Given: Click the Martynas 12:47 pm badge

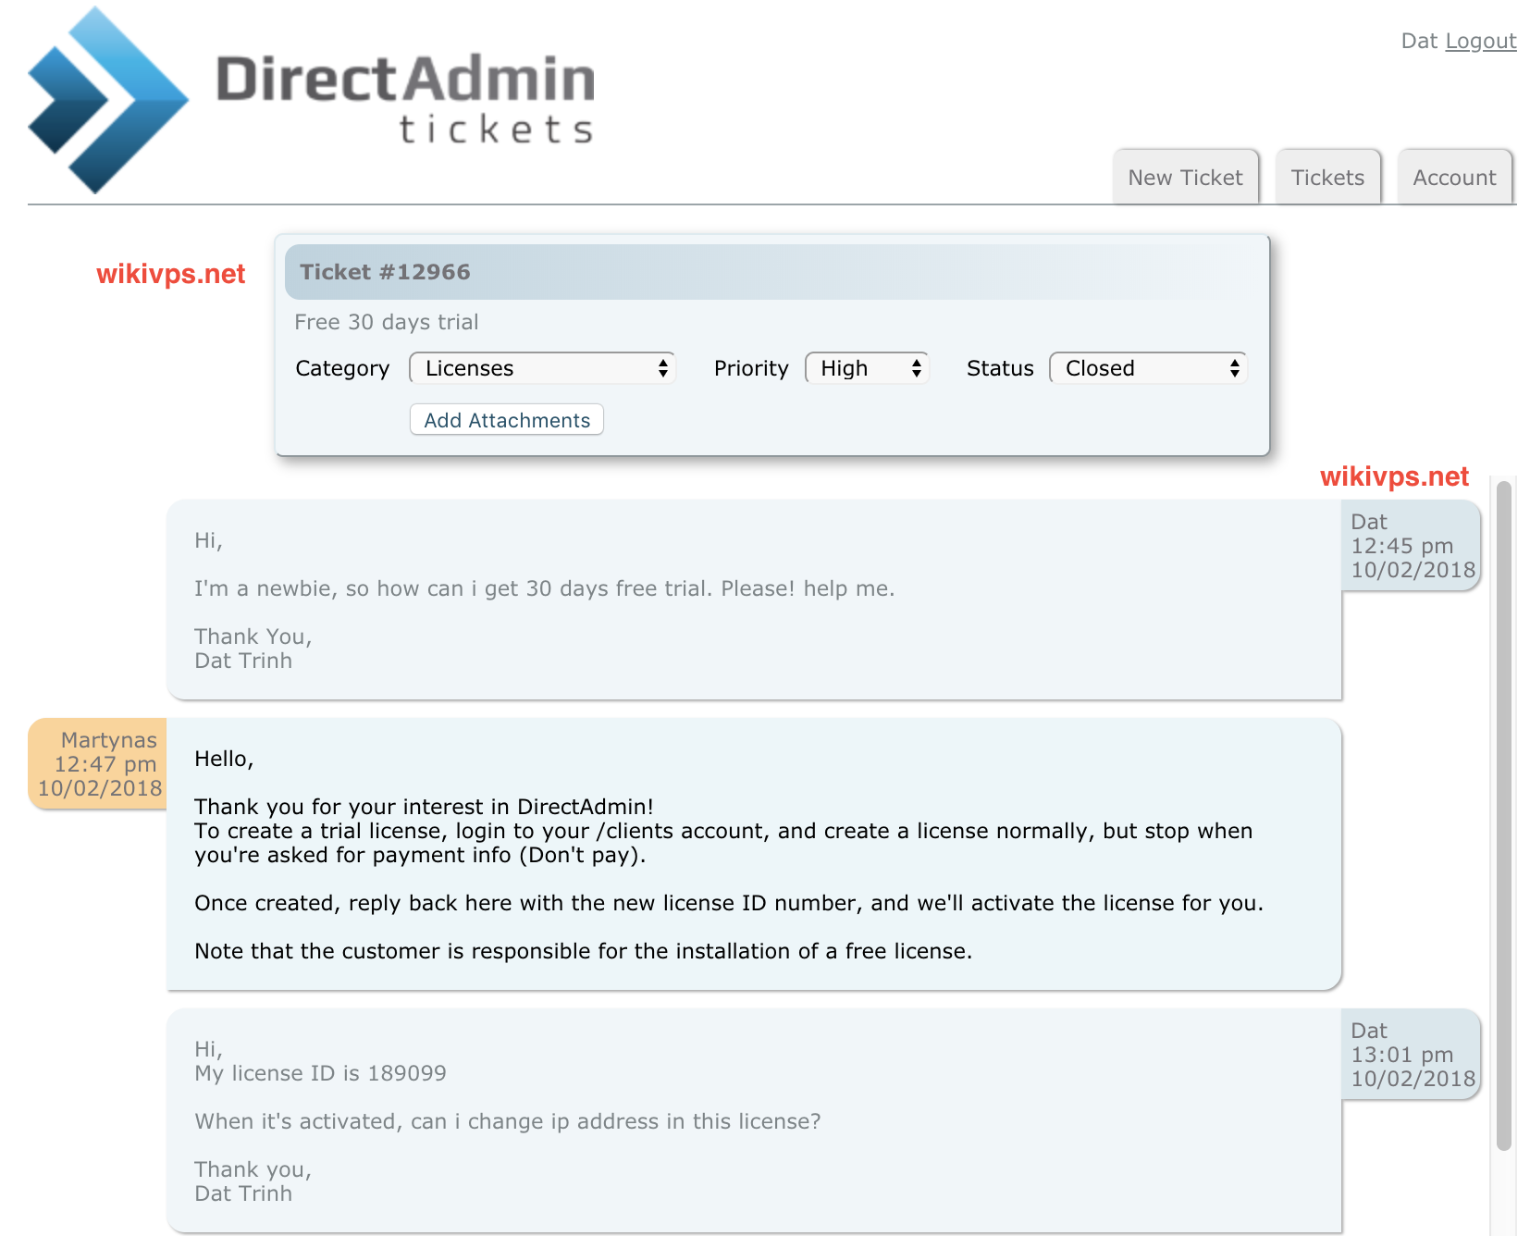Looking at the screenshot, I should click(x=98, y=764).
